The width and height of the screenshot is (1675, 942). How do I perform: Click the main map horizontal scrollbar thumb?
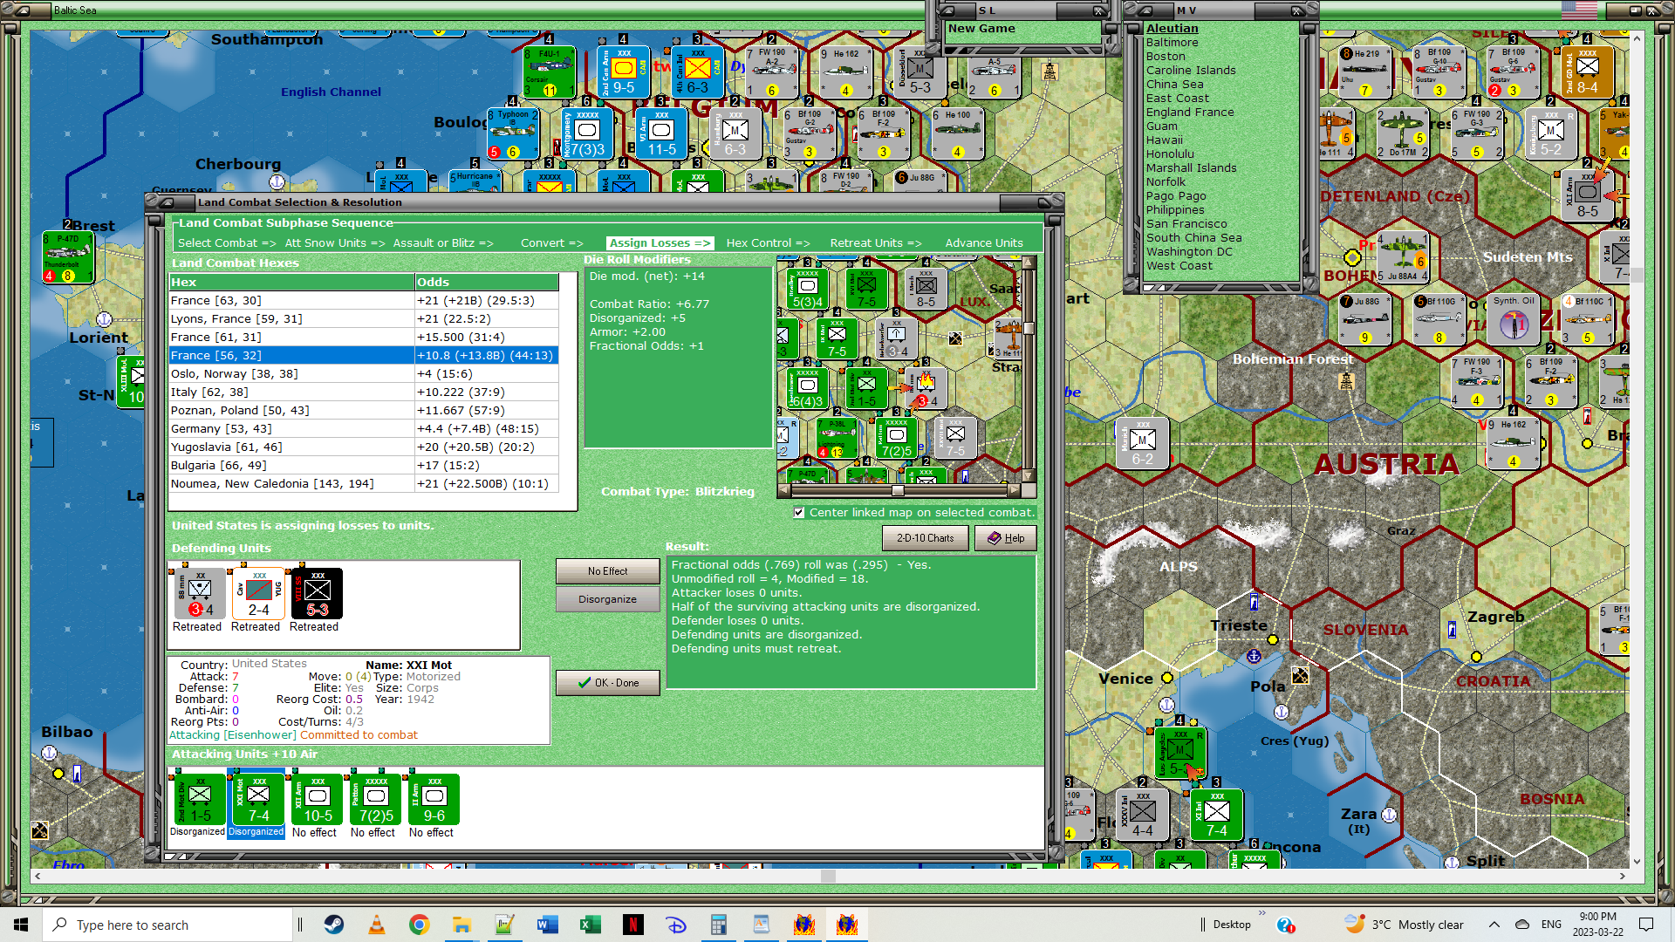click(x=828, y=876)
